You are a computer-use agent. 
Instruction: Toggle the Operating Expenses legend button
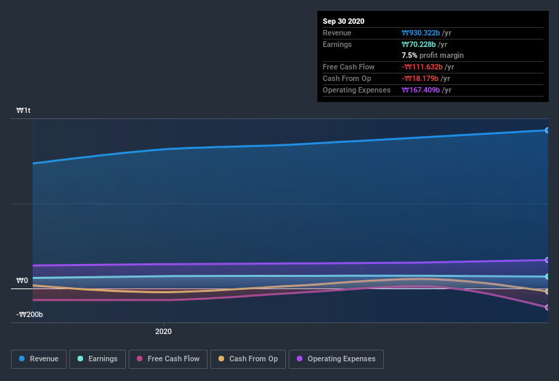(x=336, y=359)
